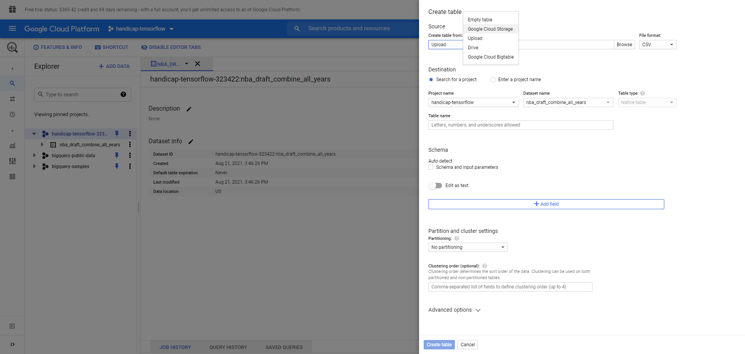
Task: Click the Clustering order help icon
Action: pos(485,266)
